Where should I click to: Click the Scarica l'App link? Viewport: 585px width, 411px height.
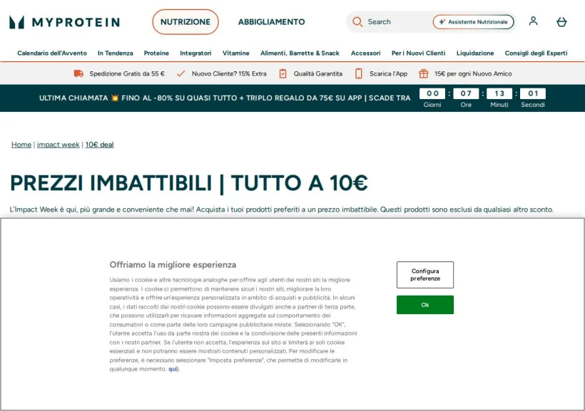point(388,74)
